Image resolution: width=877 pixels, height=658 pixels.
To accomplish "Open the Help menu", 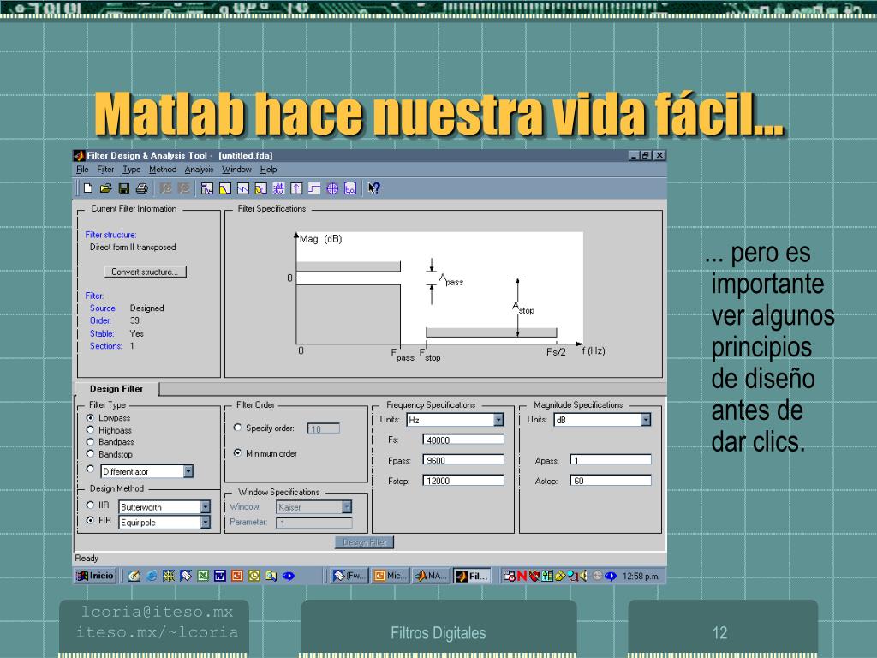I will point(268,170).
